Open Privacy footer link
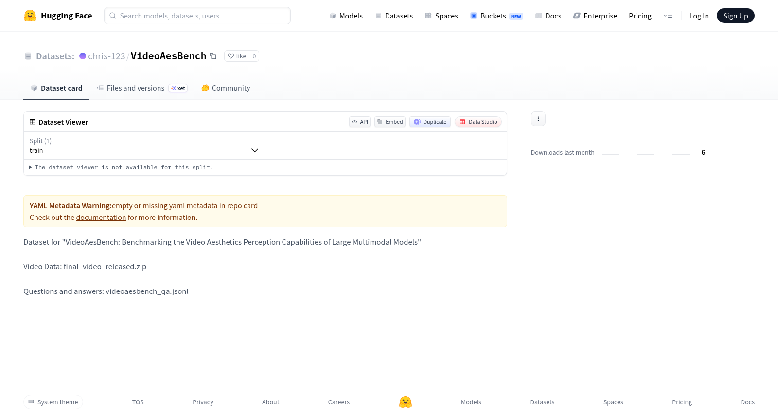778x419 pixels. 203,402
